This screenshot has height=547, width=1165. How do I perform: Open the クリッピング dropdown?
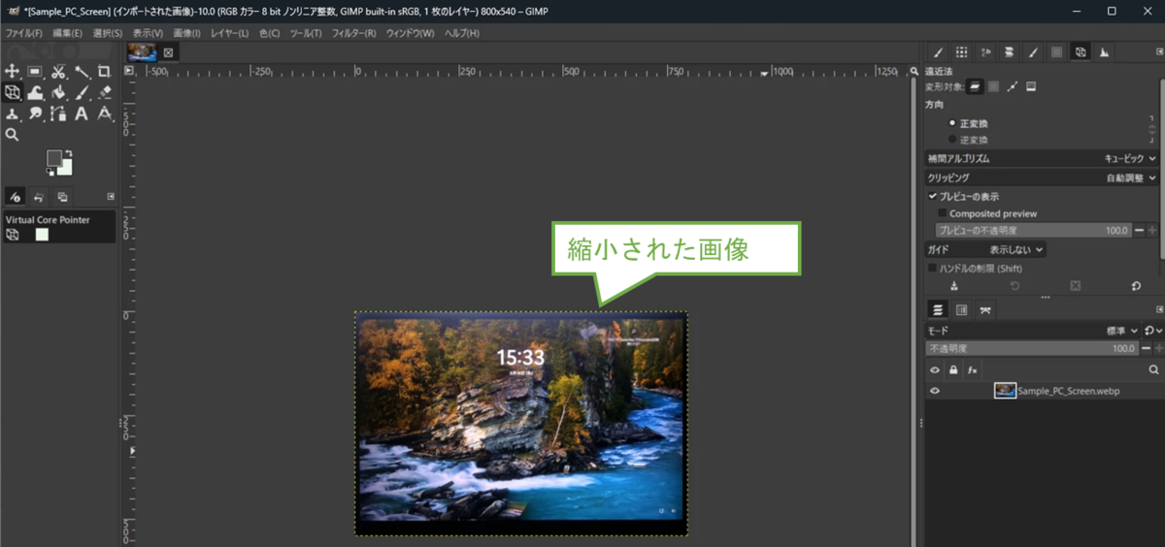tap(1042, 177)
